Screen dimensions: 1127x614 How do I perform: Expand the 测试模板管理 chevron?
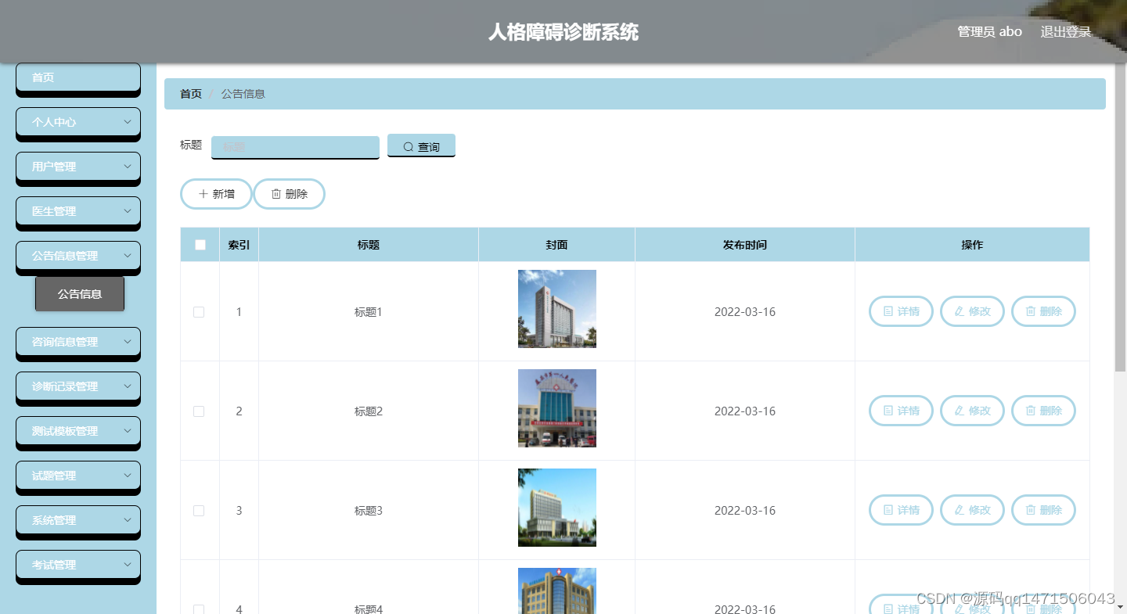pos(127,431)
